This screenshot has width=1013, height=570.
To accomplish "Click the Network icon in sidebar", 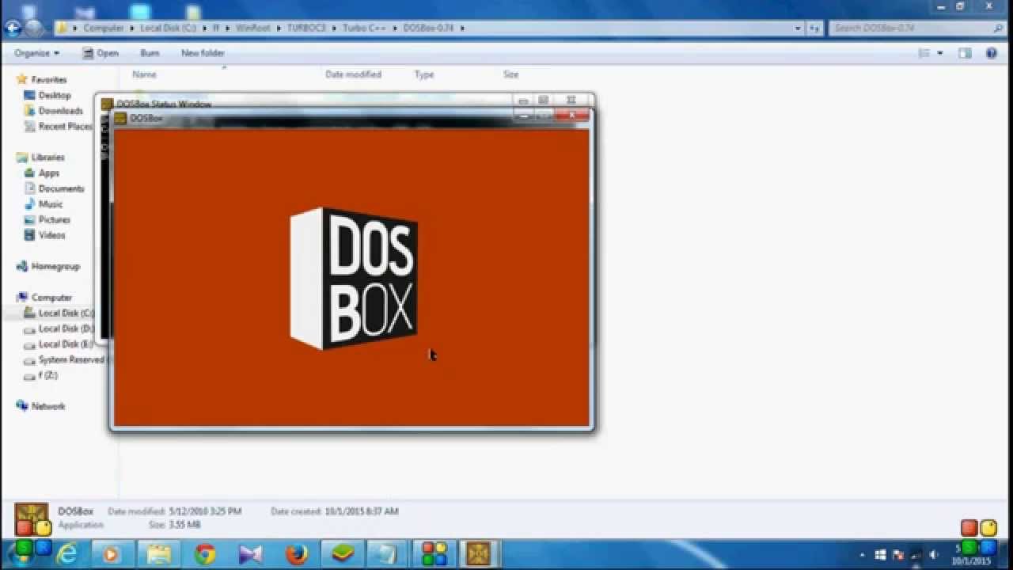I will tap(22, 406).
